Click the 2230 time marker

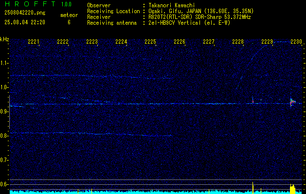[x=296, y=42]
